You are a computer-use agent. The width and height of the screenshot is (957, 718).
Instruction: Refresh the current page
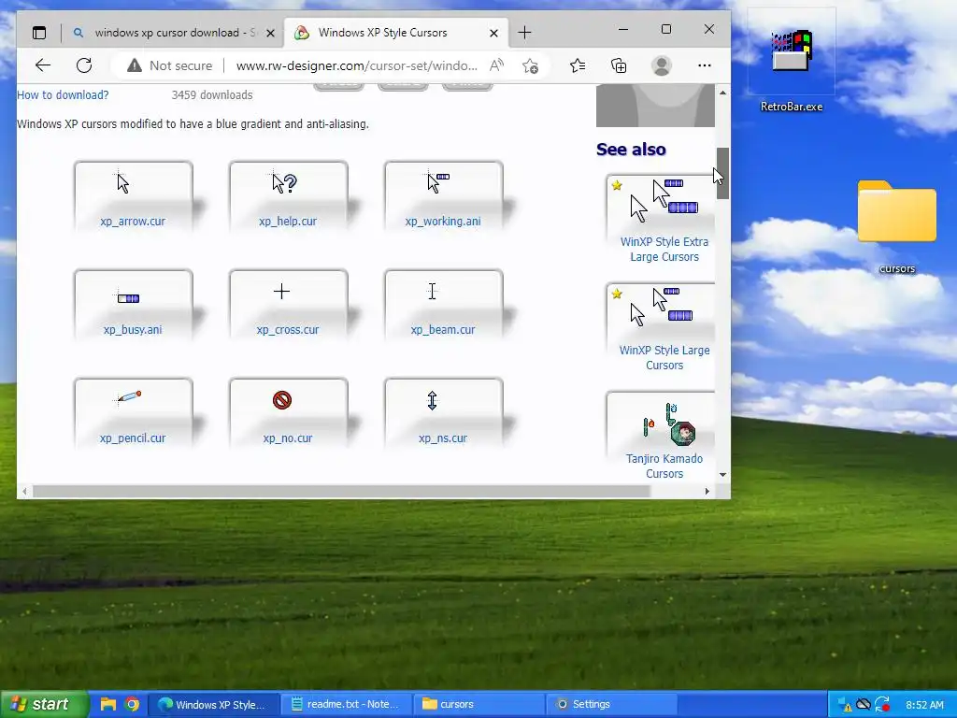[x=84, y=65]
